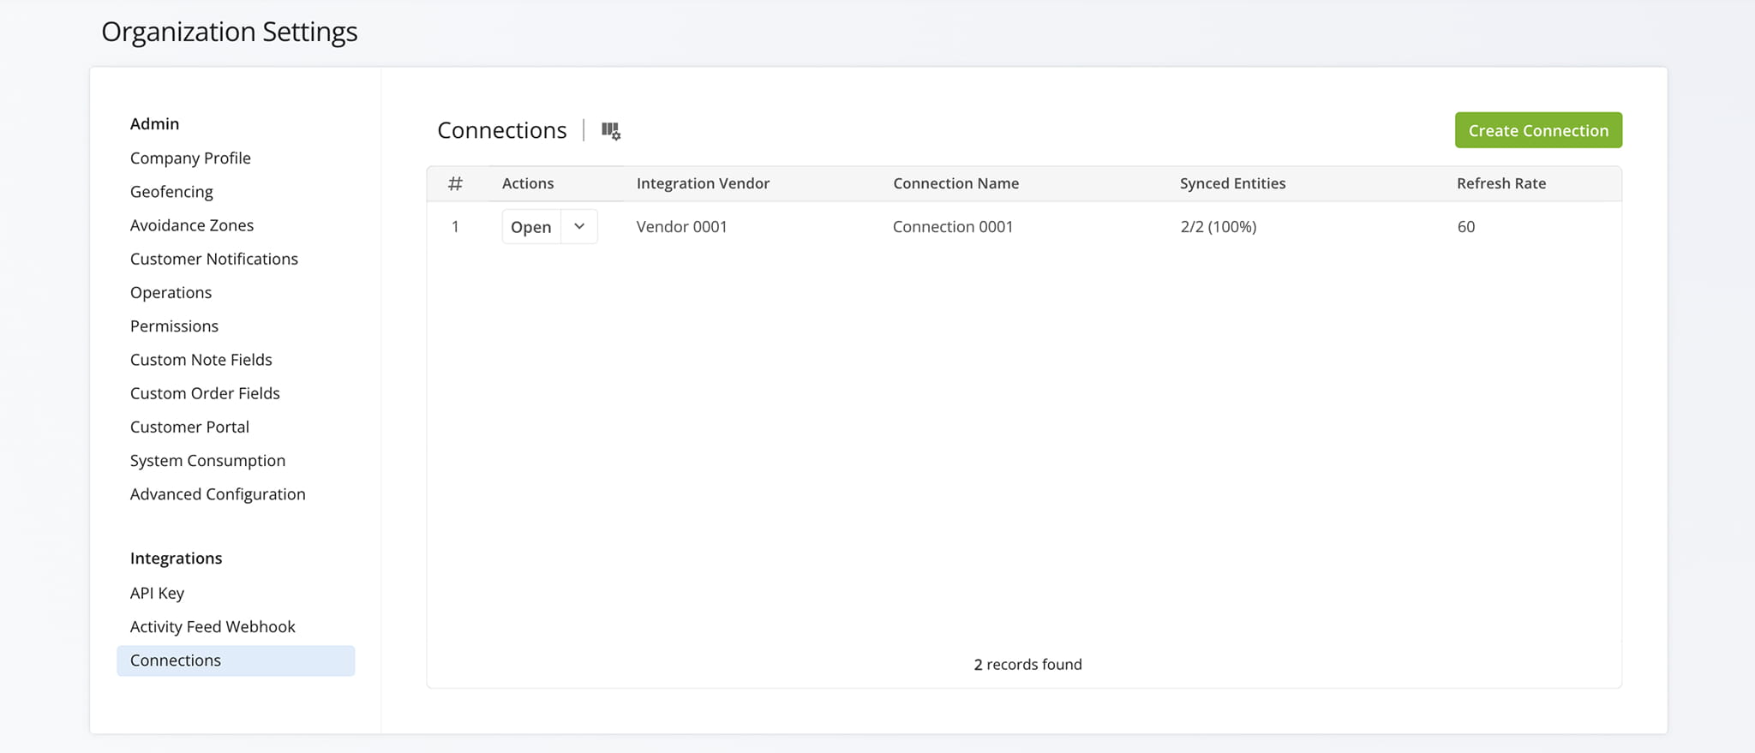Click Connections in the Integrations sidebar
1755x753 pixels.
pyautogui.click(x=176, y=660)
